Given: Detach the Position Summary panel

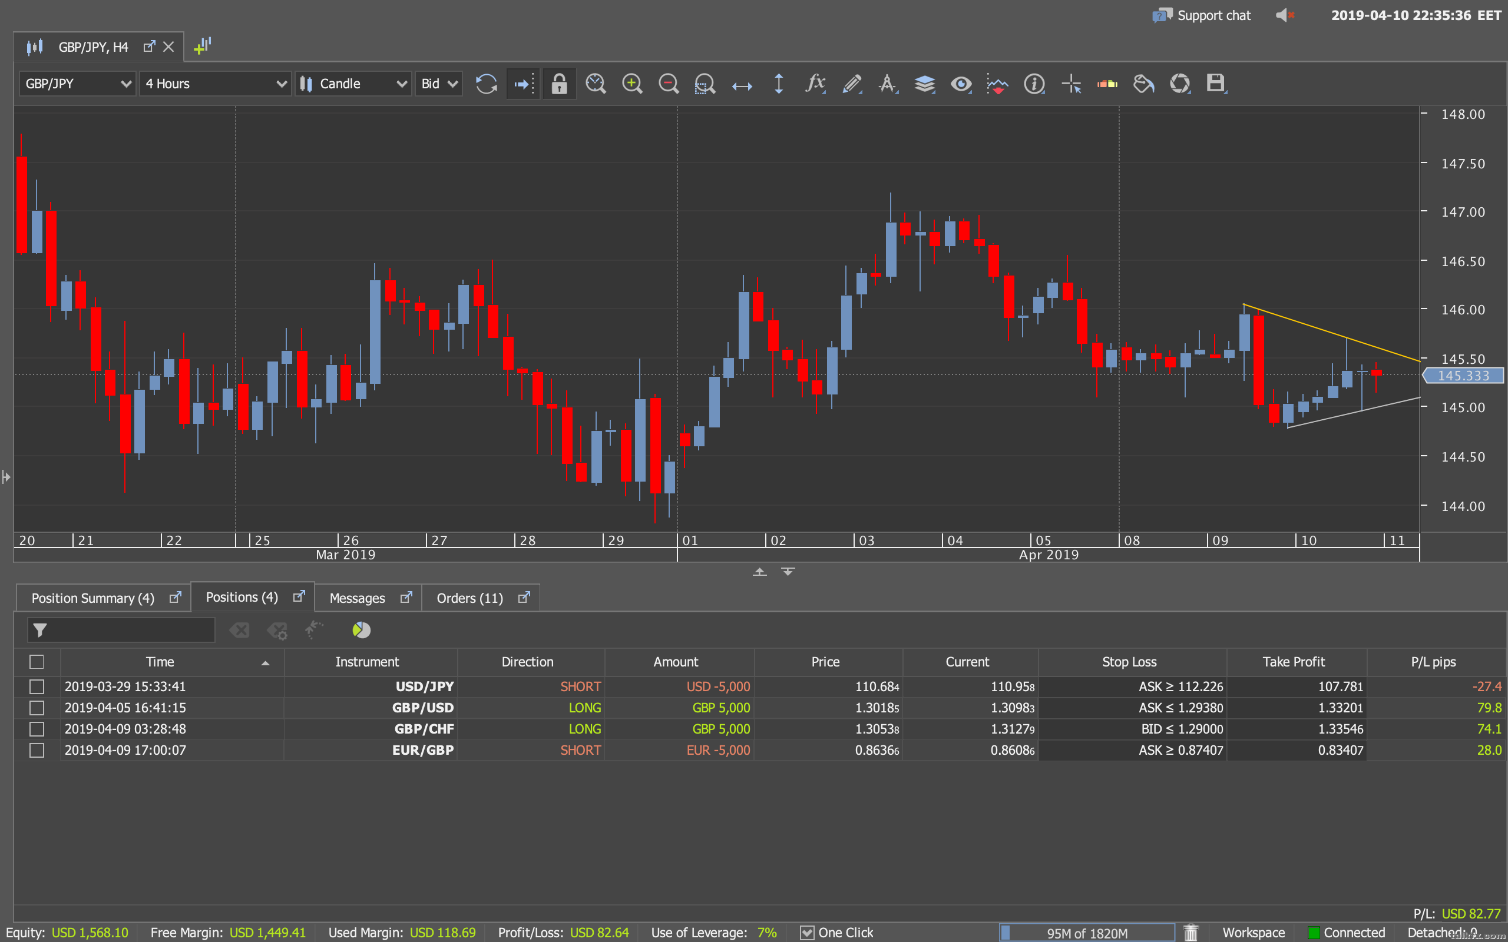Looking at the screenshot, I should coord(176,598).
